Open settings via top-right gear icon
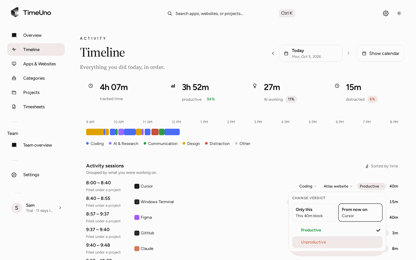This screenshot has width=416, height=260. click(386, 13)
